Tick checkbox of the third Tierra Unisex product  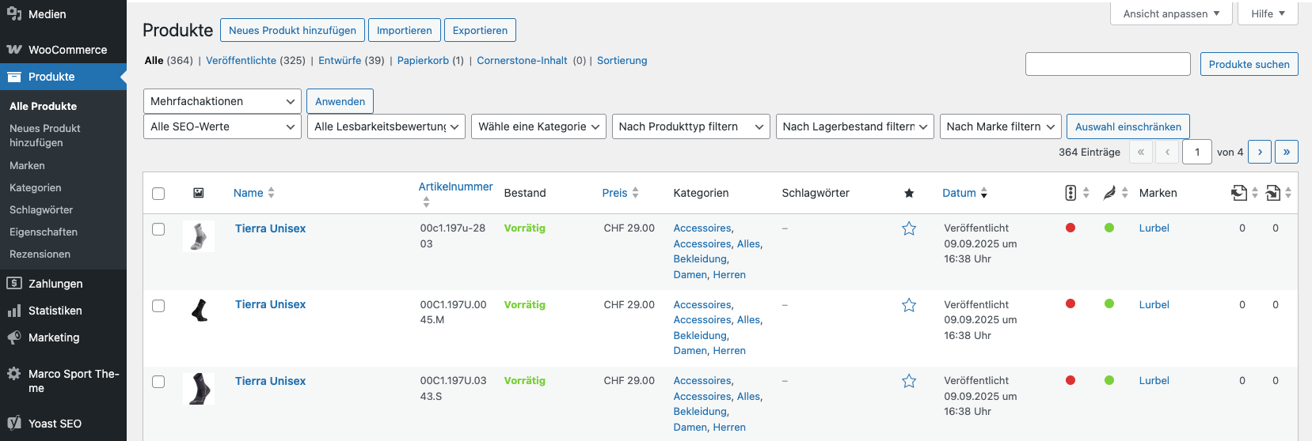[158, 382]
